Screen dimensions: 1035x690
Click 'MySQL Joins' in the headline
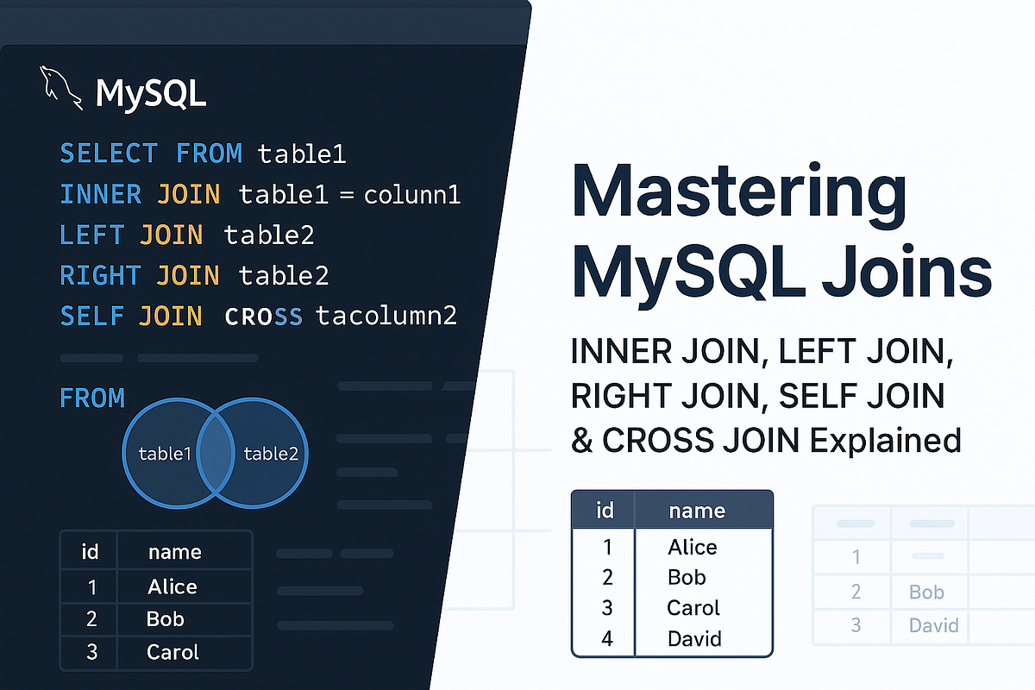click(781, 271)
